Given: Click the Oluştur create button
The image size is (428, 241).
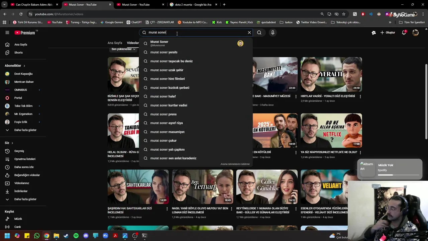Looking at the screenshot, I should pos(388,32).
